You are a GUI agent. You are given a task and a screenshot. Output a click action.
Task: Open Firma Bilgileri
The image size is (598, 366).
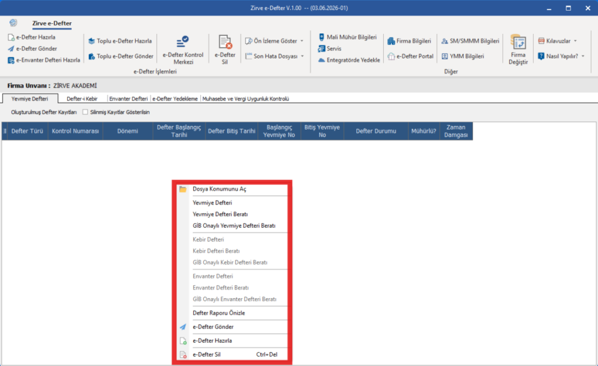409,41
